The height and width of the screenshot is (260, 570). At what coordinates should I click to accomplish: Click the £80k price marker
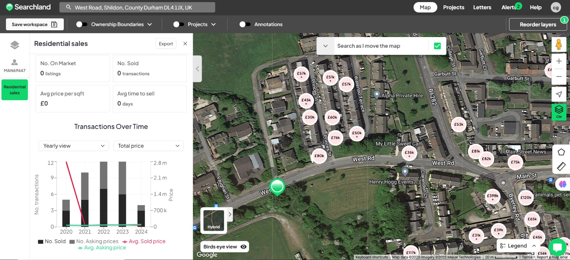pyautogui.click(x=319, y=156)
